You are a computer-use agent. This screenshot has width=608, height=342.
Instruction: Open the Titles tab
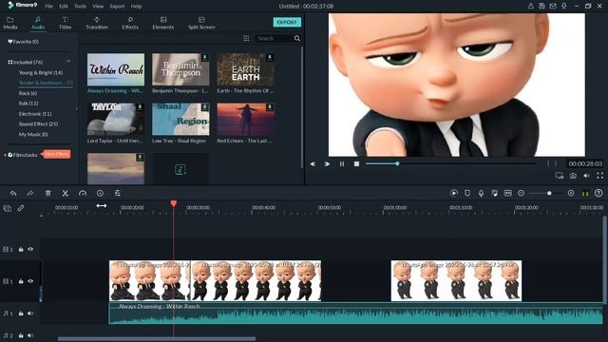pyautogui.click(x=65, y=23)
